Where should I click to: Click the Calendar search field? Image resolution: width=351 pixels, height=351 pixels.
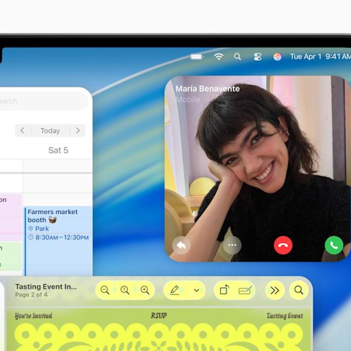coord(41,100)
